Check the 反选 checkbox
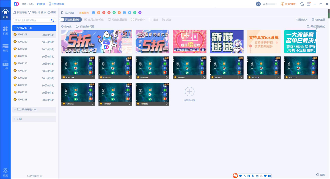The image size is (330, 179). 164,20
